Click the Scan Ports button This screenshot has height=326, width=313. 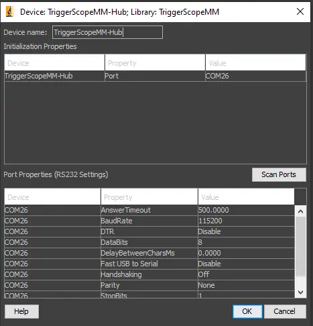pyautogui.click(x=279, y=174)
